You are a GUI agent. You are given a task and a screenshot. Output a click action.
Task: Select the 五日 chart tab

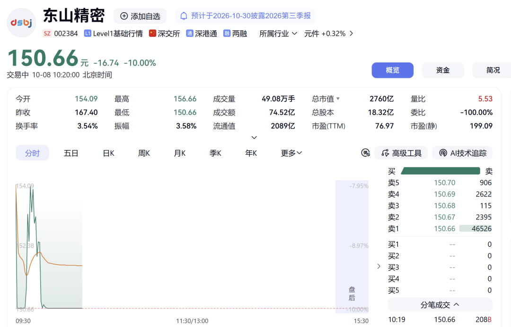(71, 153)
